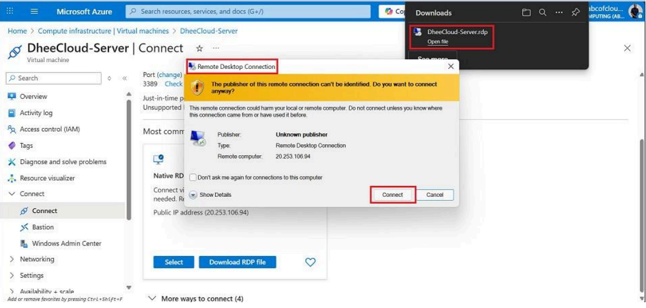
Task: Open Access control (IAM) menu item
Action: coord(49,129)
